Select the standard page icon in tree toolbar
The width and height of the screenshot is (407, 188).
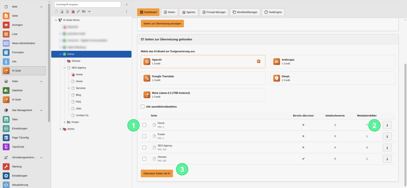click(56, 12)
